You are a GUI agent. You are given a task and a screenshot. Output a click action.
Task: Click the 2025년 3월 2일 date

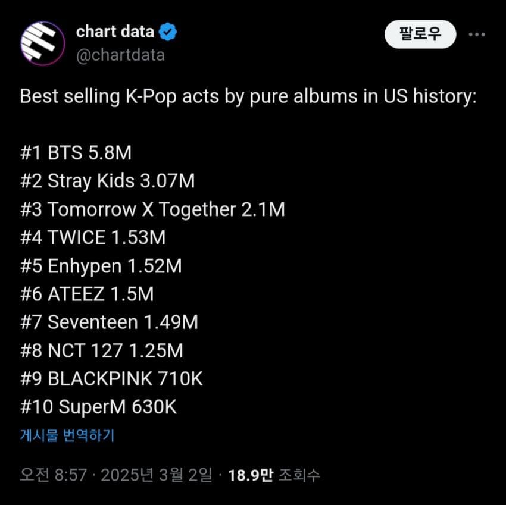pyautogui.click(x=156, y=475)
